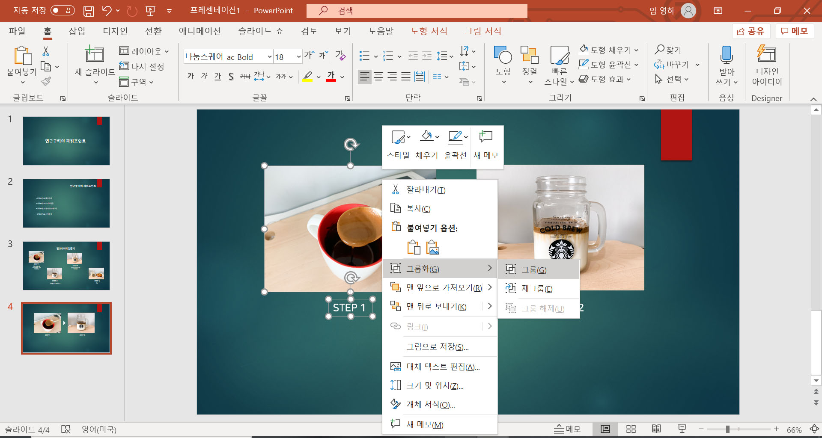Open 도형 효과 shape effects dropdown
Screen dimensions: 822x438
628,79
